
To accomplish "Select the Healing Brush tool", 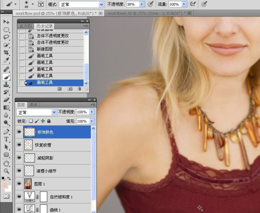I will (6, 69).
